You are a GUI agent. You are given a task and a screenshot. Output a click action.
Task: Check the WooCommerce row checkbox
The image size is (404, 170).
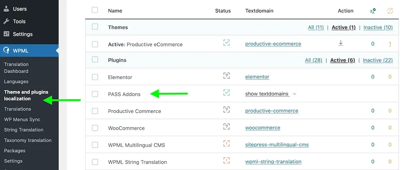(x=95, y=128)
